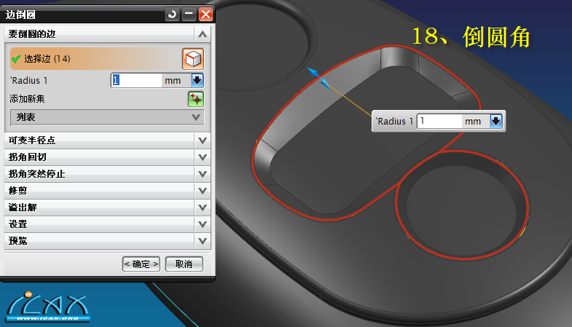Expand the 设置 section
The width and height of the screenshot is (572, 327).
(203, 224)
